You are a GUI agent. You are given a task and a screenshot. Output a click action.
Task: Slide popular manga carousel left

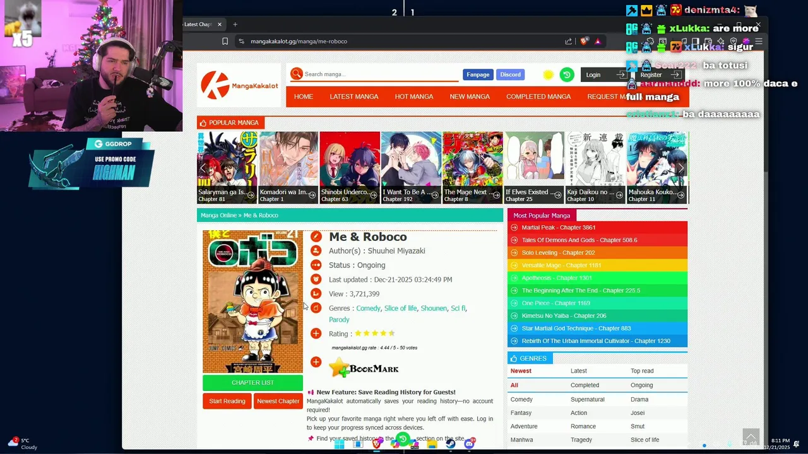(203, 168)
